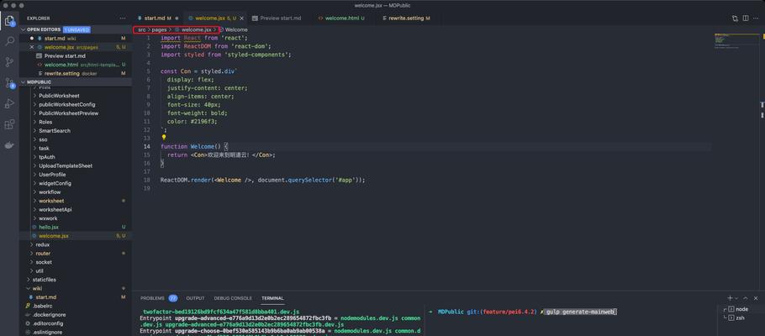Close welcome.jsx in Open Editors list
The height and width of the screenshot is (336, 765).
point(32,47)
